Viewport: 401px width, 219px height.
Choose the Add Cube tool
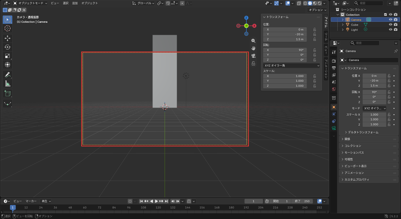(x=8, y=94)
